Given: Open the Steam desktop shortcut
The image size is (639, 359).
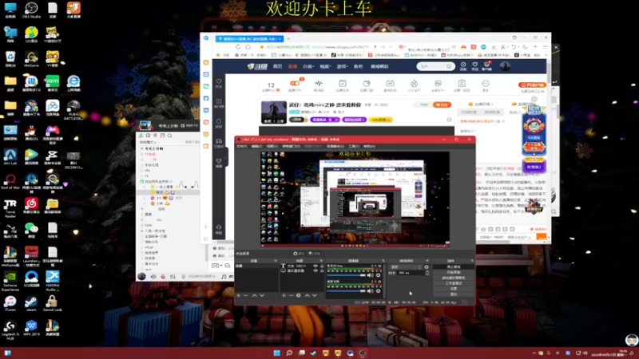Looking at the screenshot, I should (31, 303).
